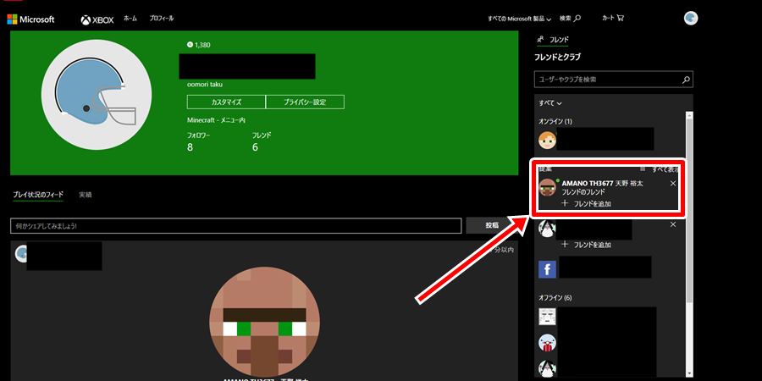Click the Facebook icon in friends list
This screenshot has height=381, width=762.
point(547,270)
